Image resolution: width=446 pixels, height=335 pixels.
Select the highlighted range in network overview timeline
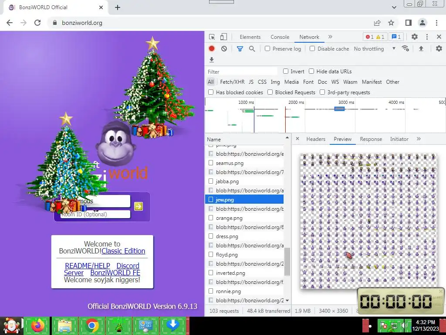339,109
